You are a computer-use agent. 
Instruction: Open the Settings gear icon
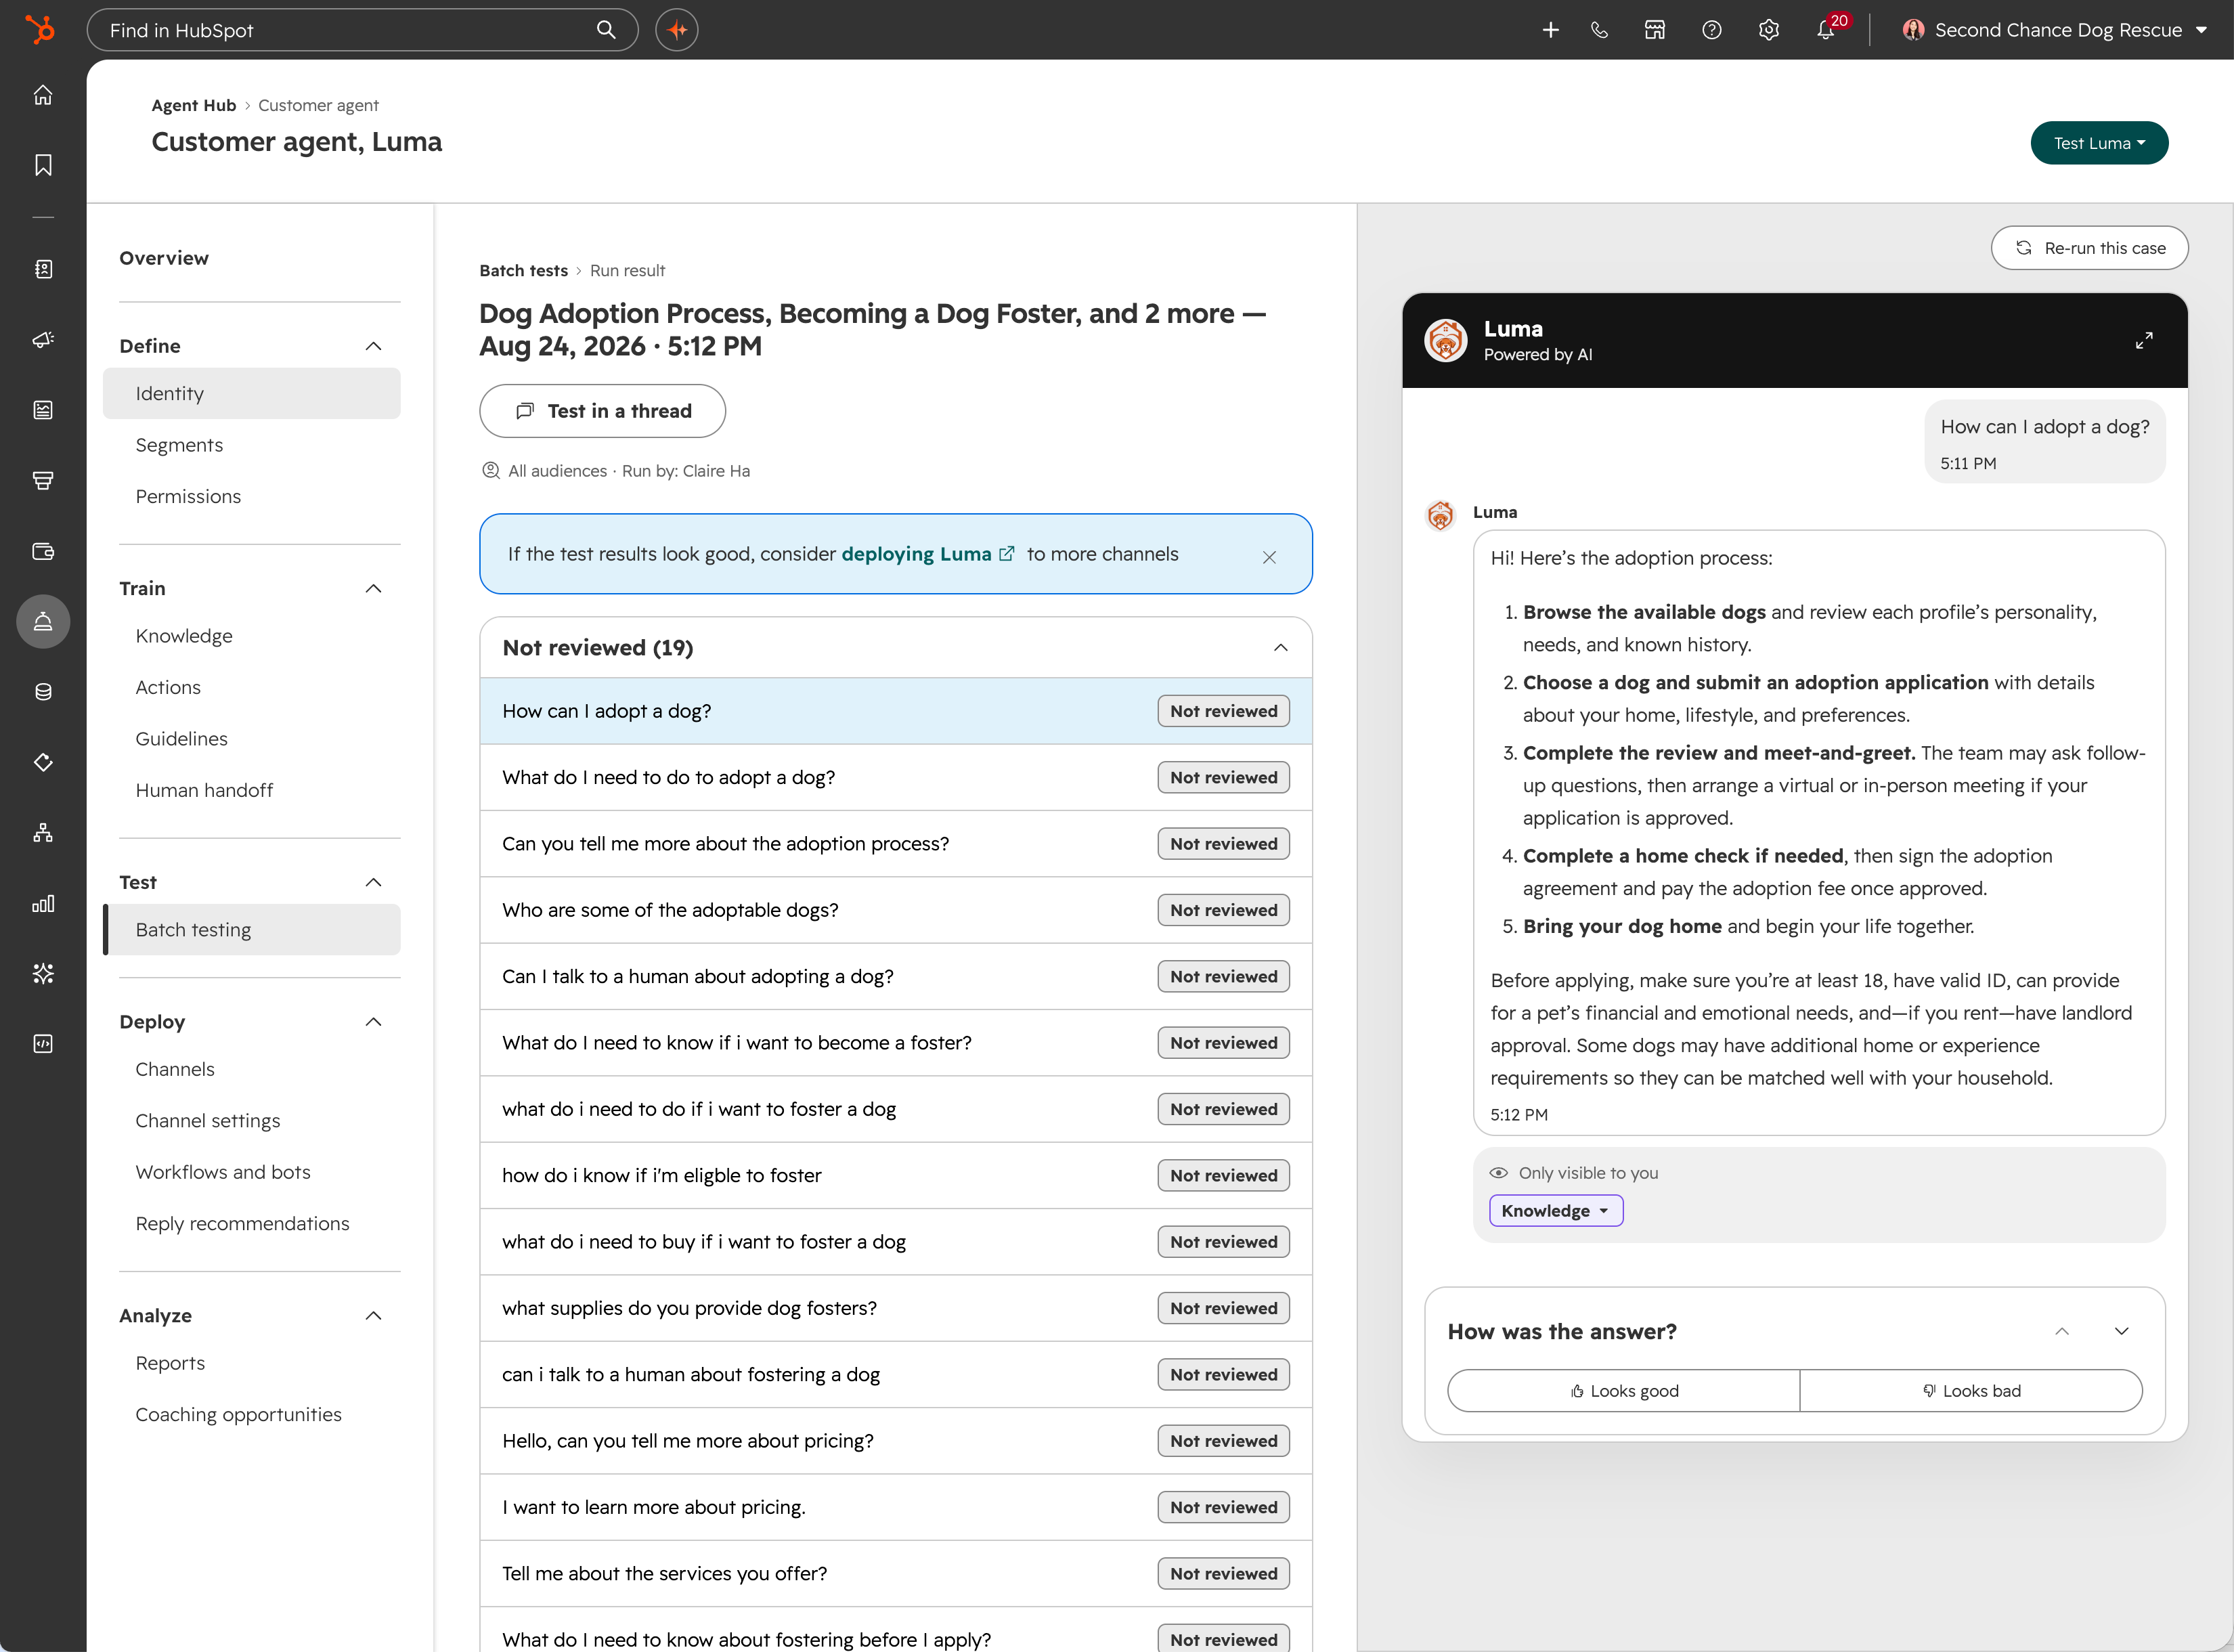(x=1769, y=30)
